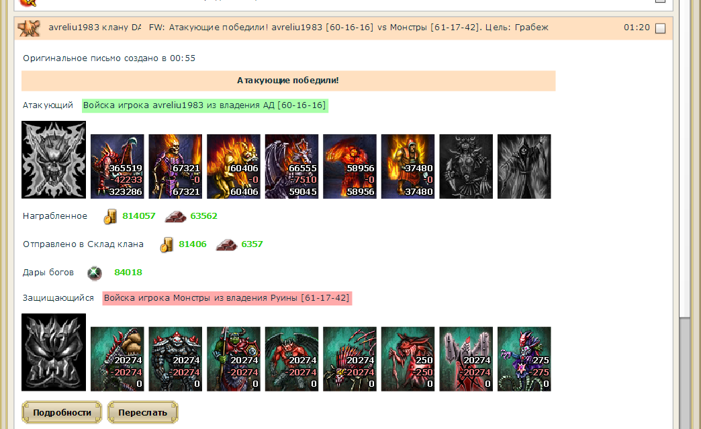701x429 pixels.
Task: Click the defender's unit with 275 troops
Action: [524, 359]
